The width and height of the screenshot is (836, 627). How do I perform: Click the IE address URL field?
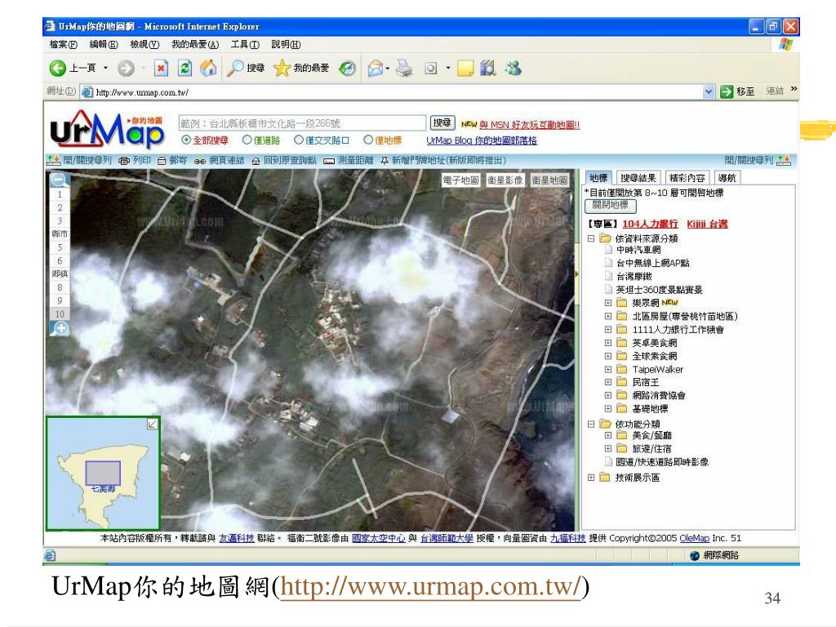tap(398, 92)
